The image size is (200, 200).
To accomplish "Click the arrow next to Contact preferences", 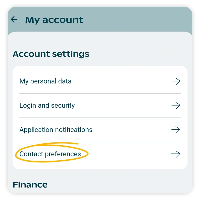I will click(175, 154).
